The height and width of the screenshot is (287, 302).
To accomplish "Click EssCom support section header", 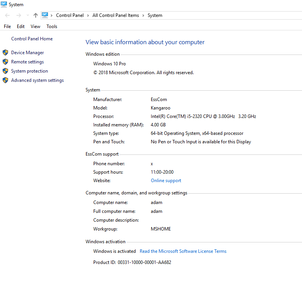I will [x=102, y=154].
